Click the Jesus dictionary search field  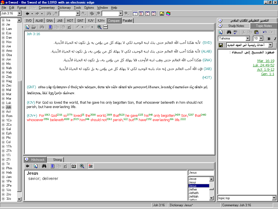click(x=201, y=173)
